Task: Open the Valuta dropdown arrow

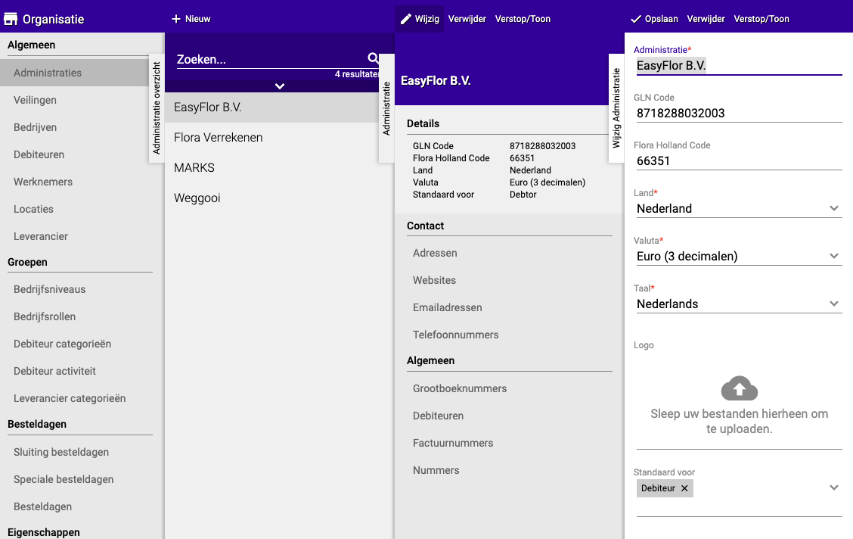Action: tap(834, 256)
